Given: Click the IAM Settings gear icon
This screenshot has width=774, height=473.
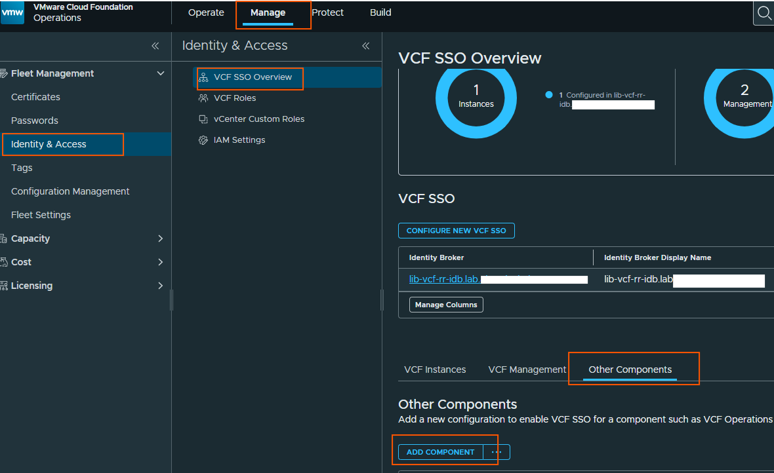Looking at the screenshot, I should point(203,140).
